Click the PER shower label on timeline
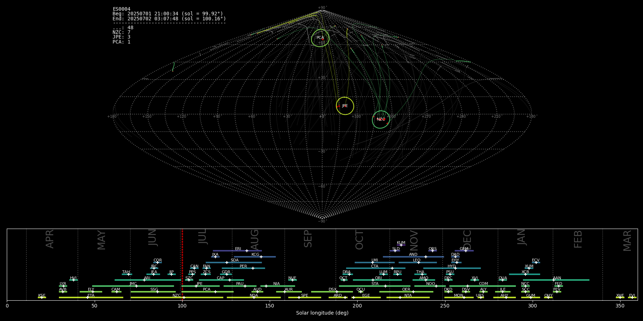 [x=243, y=266]
